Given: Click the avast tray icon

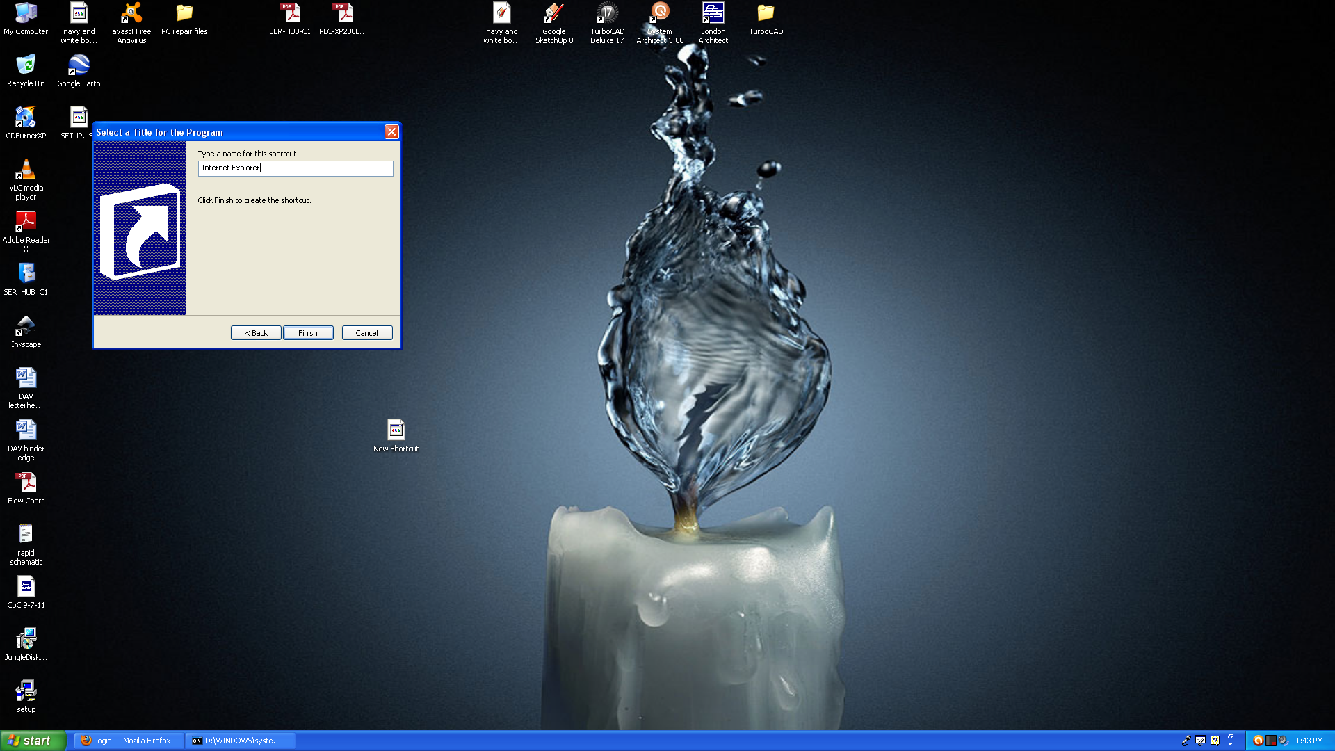Looking at the screenshot, I should point(1258,741).
